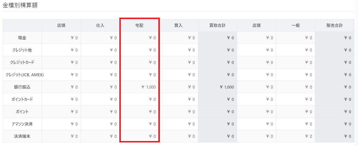This screenshot has width=358, height=146.
Task: Click the クレジット他 row label
Action: click(22, 50)
